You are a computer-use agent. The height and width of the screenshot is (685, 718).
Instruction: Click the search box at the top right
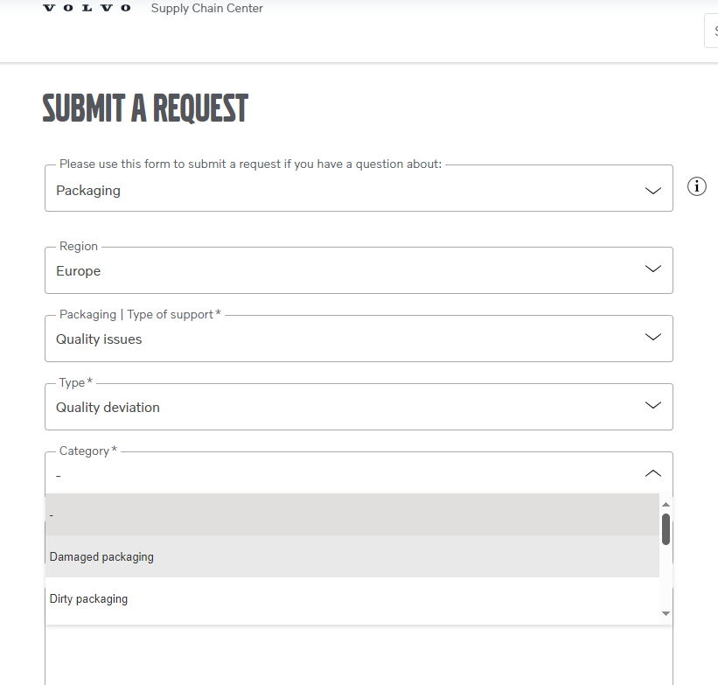coord(711,31)
